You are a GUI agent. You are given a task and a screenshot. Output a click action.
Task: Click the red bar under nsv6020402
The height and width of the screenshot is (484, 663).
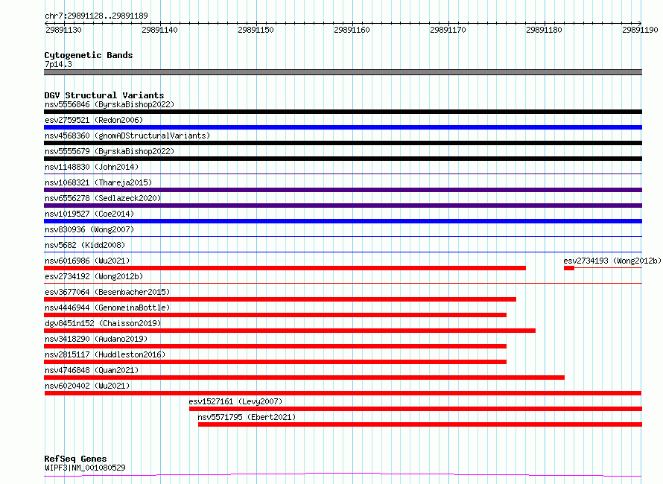343,393
